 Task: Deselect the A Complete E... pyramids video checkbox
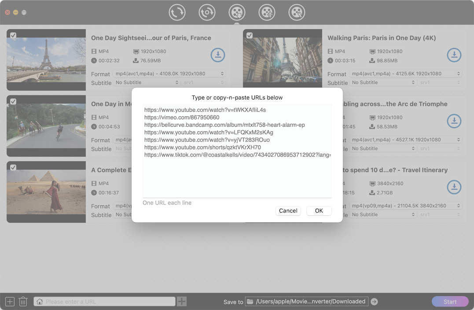point(13,167)
